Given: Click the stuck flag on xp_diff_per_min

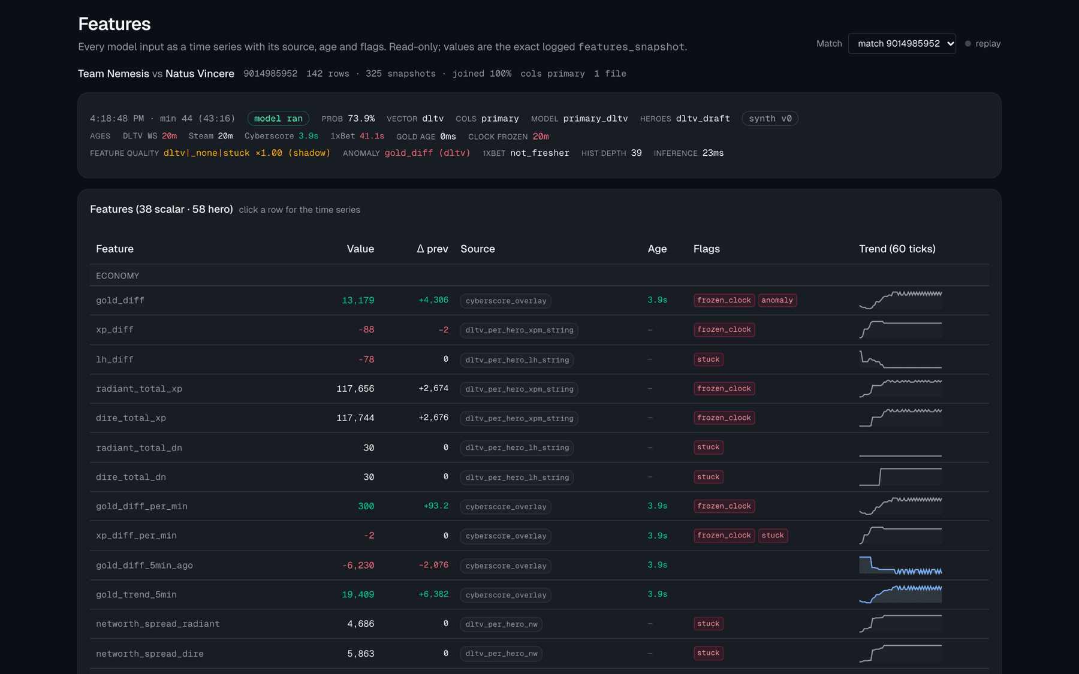Looking at the screenshot, I should [x=773, y=536].
